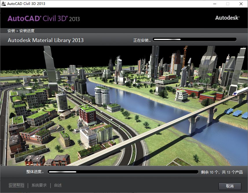Click the 正在安装 installing status label
Image resolution: width=248 pixels, height=193 pixels.
point(142,40)
